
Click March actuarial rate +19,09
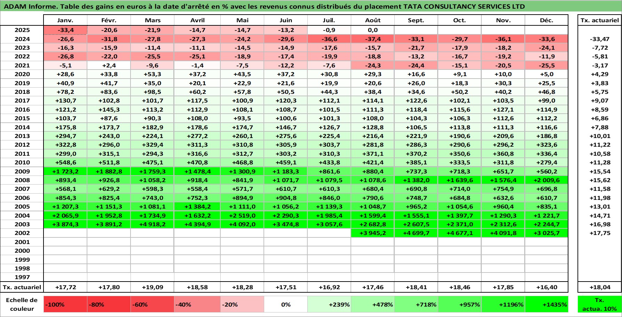[x=152, y=287]
